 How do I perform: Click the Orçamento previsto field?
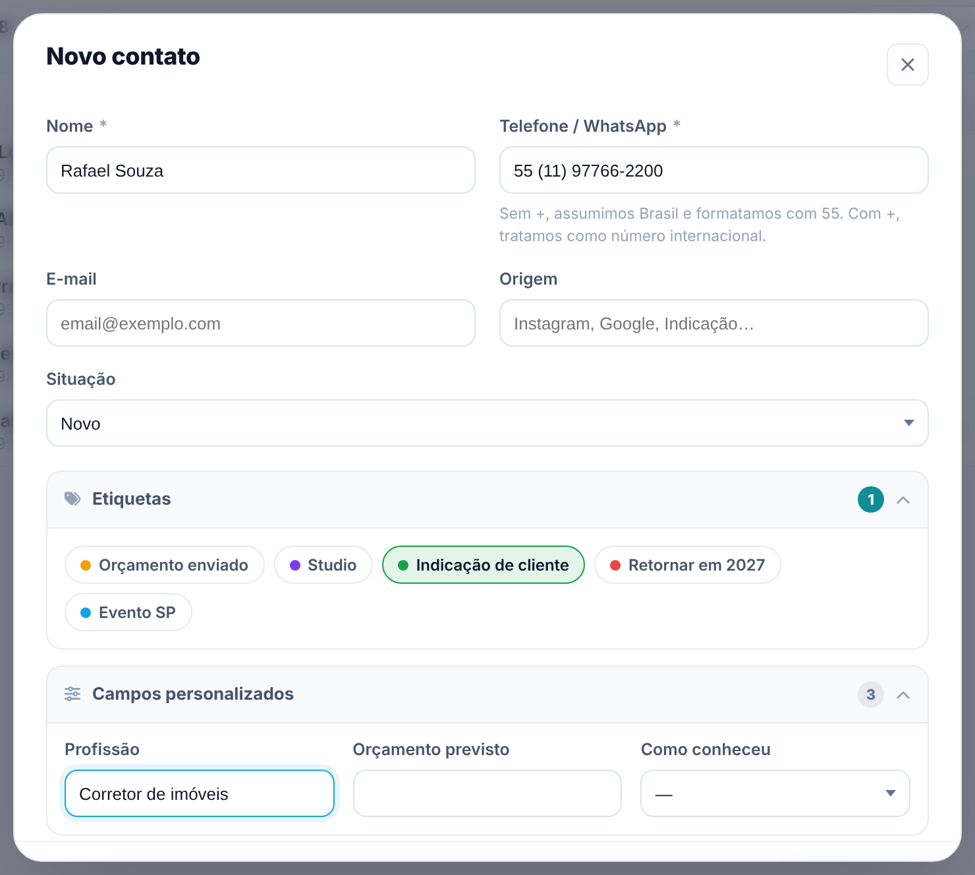[487, 793]
